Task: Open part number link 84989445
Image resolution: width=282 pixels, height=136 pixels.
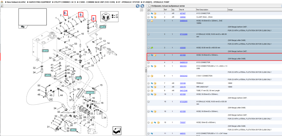Action: (184, 21)
